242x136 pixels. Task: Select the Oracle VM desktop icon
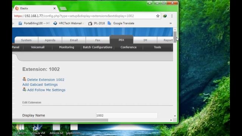pyautogui.click(x=38, y=130)
